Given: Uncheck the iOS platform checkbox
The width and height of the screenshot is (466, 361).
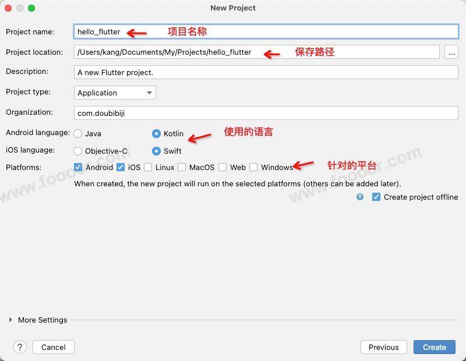Looking at the screenshot, I should tap(121, 167).
